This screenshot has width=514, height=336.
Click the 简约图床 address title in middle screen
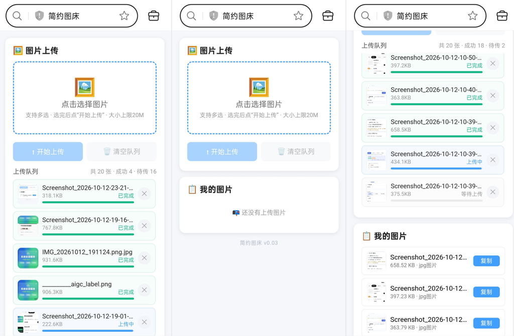[238, 16]
